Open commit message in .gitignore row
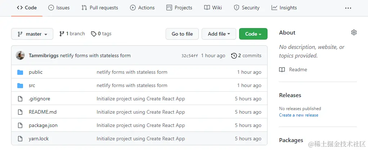The width and height of the screenshot is (368, 150). click(141, 99)
